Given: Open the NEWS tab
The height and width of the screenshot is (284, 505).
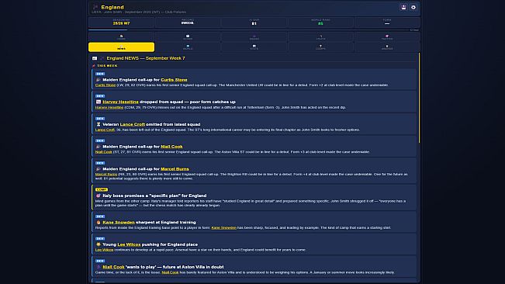Looking at the screenshot, I should pyautogui.click(x=122, y=47).
